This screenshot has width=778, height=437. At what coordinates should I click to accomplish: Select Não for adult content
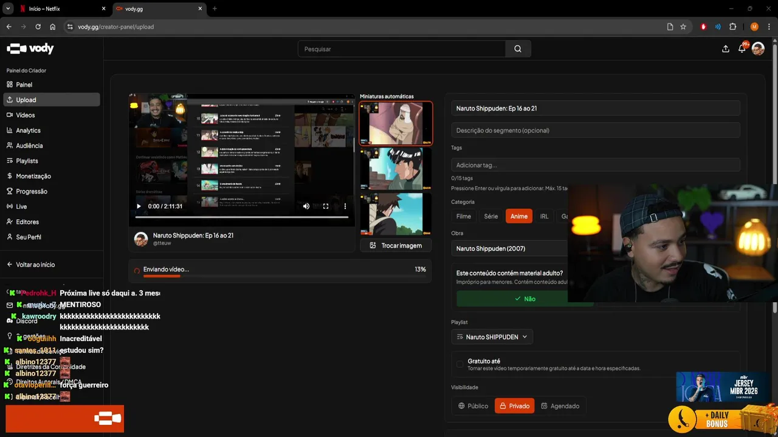click(x=525, y=299)
